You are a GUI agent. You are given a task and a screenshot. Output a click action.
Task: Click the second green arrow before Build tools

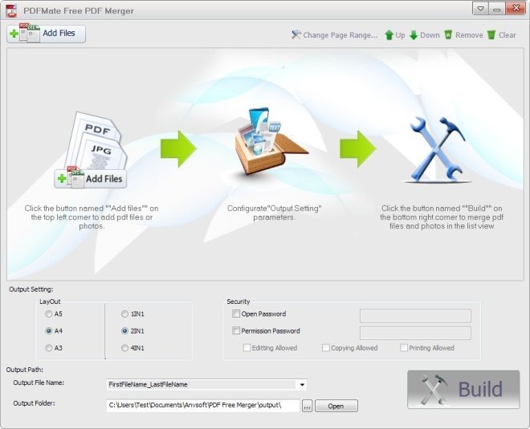pyautogui.click(x=358, y=149)
